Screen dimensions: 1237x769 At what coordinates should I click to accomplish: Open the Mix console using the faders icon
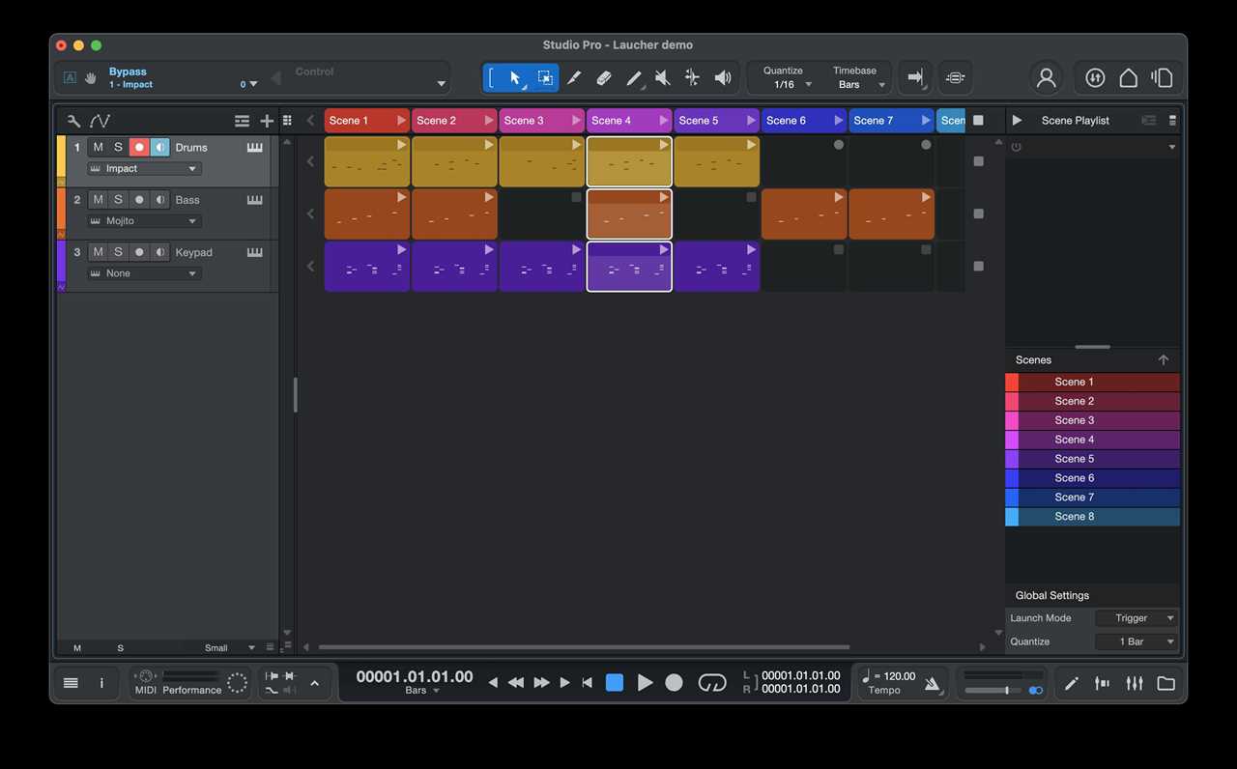click(1134, 683)
